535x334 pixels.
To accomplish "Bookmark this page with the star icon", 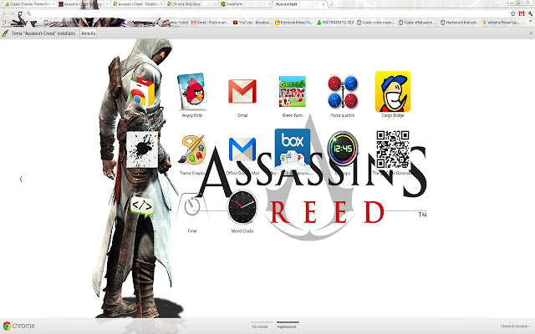I will (x=512, y=13).
